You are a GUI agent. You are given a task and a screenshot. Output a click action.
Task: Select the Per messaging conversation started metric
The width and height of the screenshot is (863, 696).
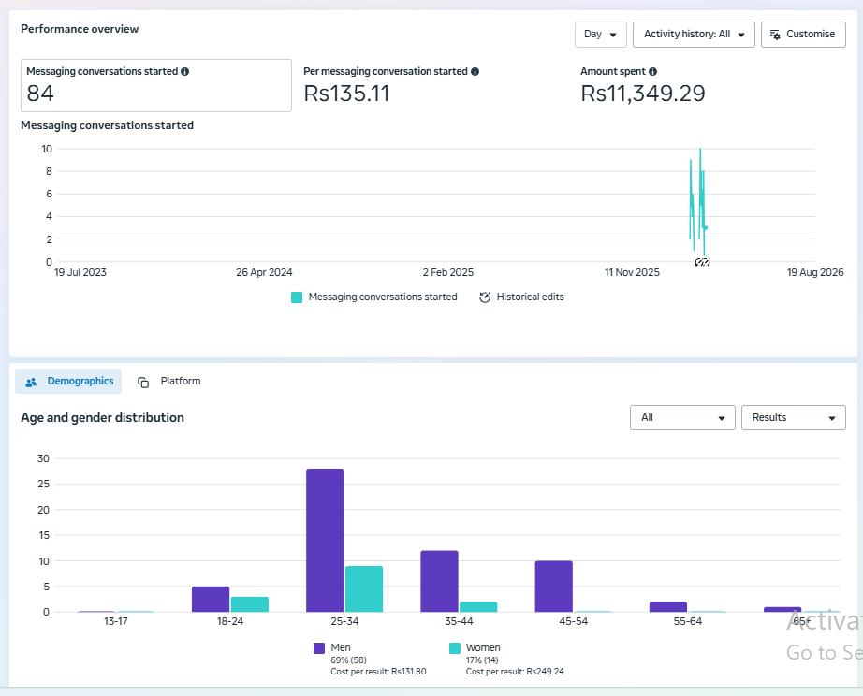[x=391, y=85]
